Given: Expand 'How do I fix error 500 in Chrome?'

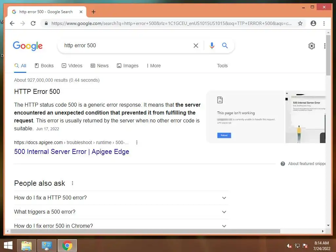Looking at the screenshot, I should click(121, 226).
